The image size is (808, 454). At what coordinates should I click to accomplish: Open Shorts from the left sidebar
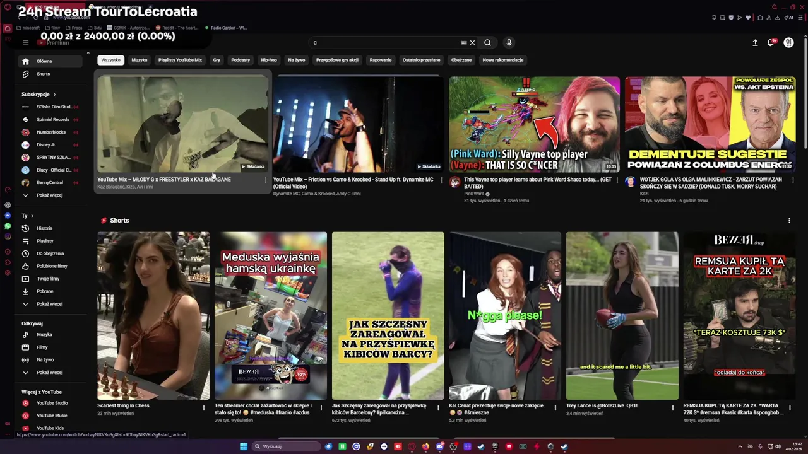click(x=50, y=74)
